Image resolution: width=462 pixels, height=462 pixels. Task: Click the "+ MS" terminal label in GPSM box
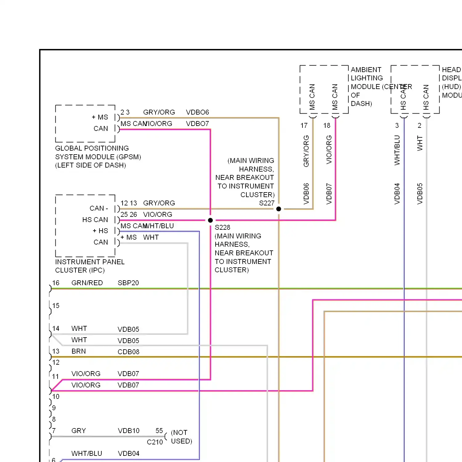[x=100, y=117]
